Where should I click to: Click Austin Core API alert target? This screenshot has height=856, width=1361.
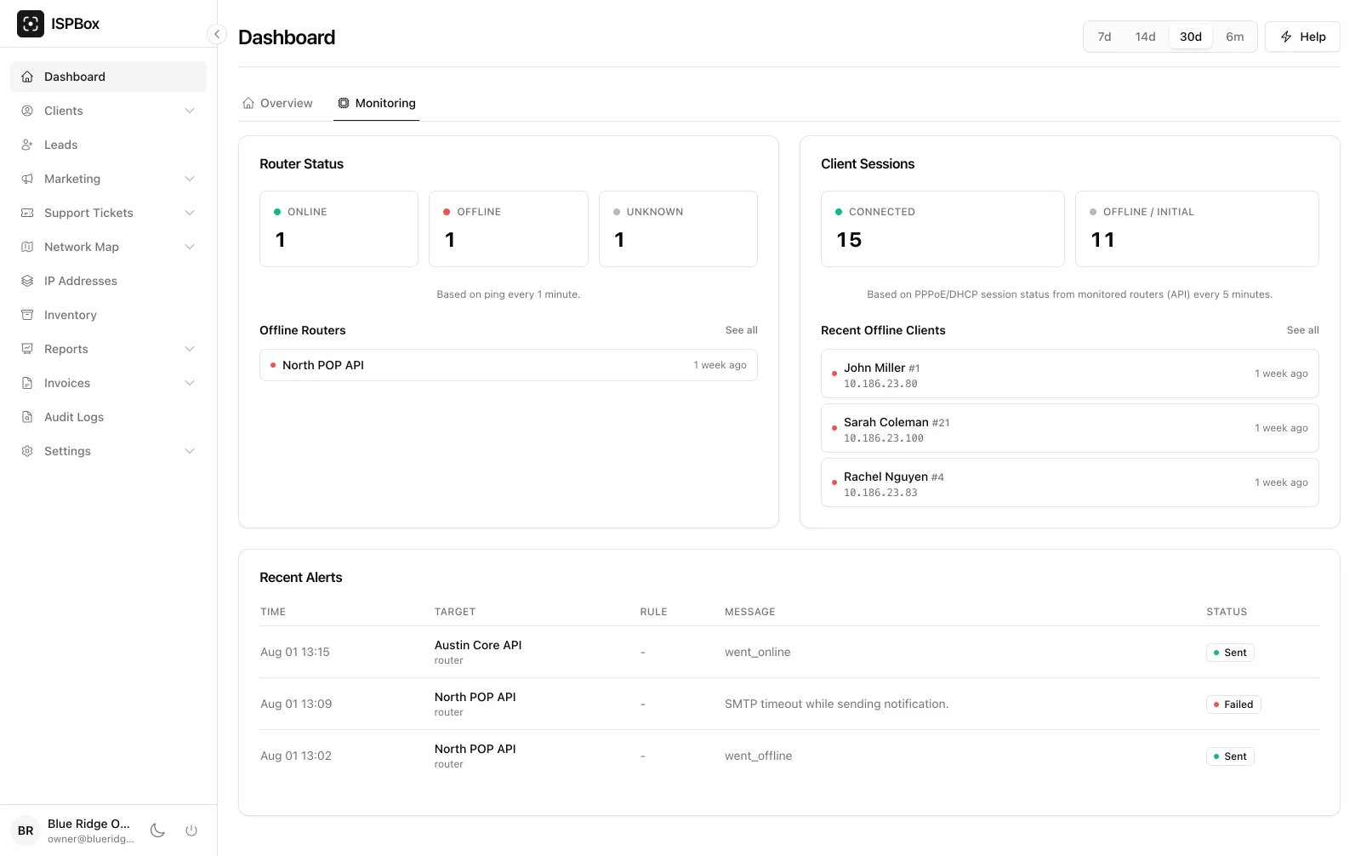(478, 645)
